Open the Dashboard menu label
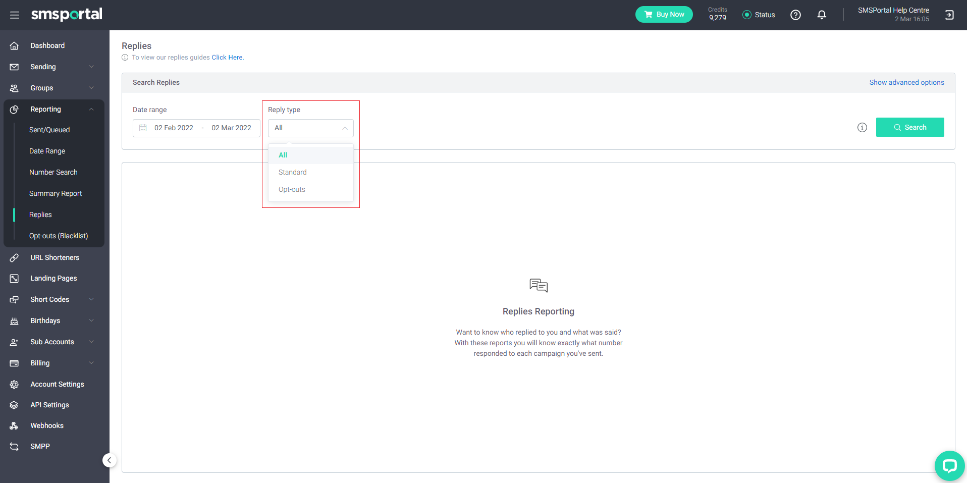967x483 pixels. (x=47, y=45)
